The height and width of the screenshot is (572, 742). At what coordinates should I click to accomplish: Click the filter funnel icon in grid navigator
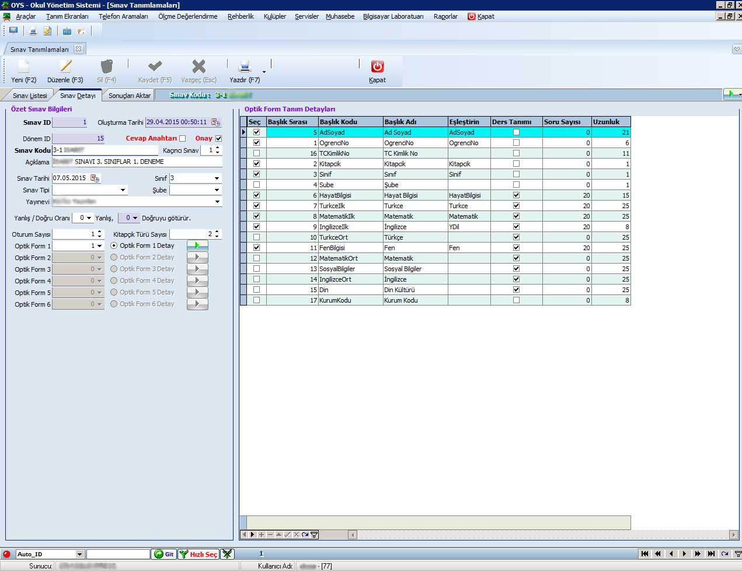(314, 534)
